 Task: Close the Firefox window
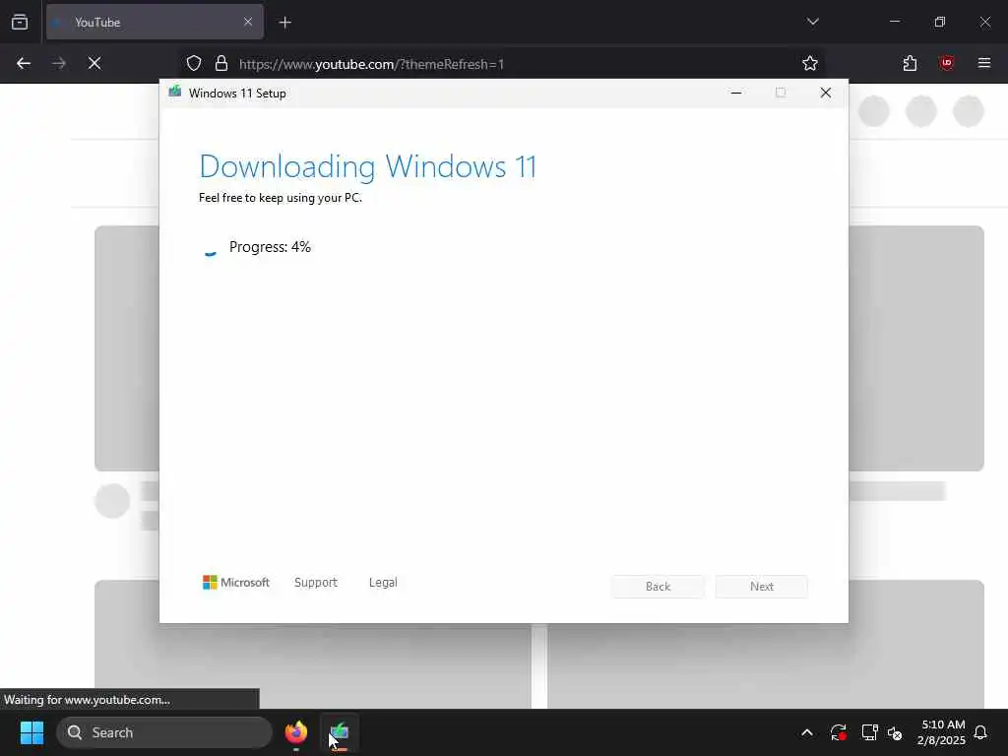pos(984,22)
